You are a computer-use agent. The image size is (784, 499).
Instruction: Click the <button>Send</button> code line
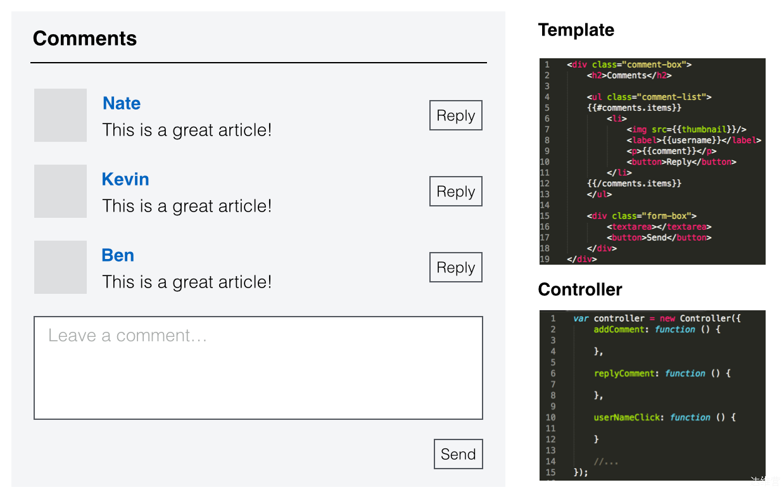[x=659, y=237]
